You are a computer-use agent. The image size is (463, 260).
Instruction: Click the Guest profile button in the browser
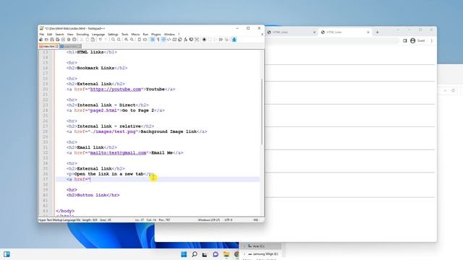click(x=417, y=40)
